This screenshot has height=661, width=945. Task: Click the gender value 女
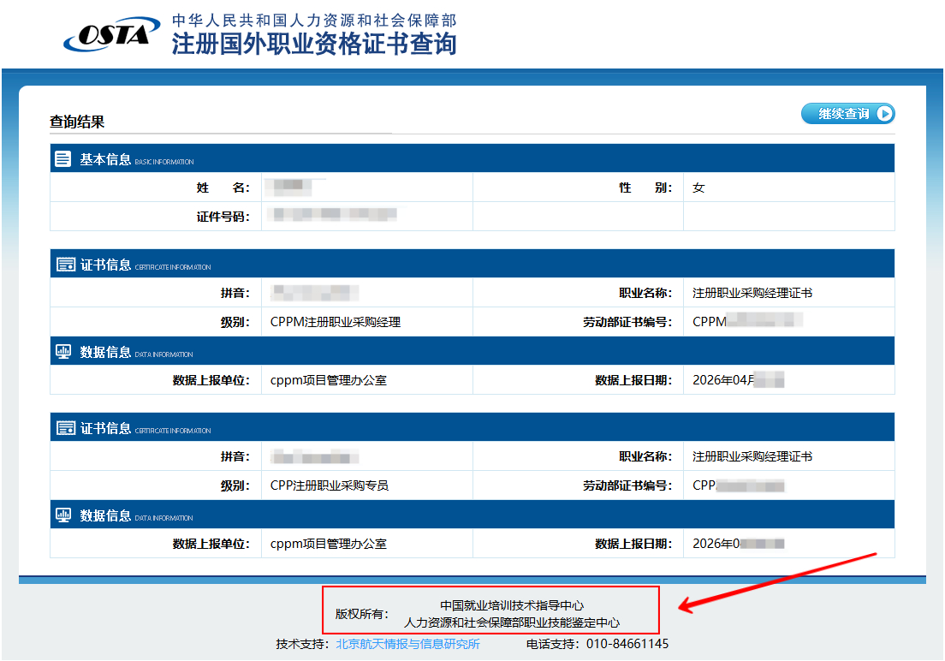(x=698, y=188)
